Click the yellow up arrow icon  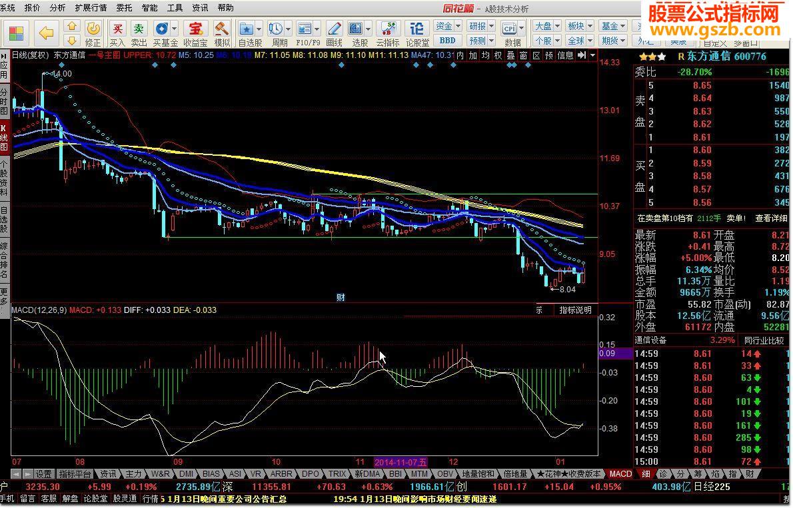point(72,26)
